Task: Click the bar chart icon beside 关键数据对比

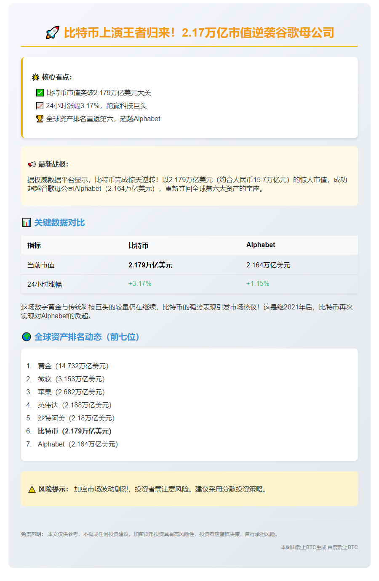Action: [x=27, y=222]
